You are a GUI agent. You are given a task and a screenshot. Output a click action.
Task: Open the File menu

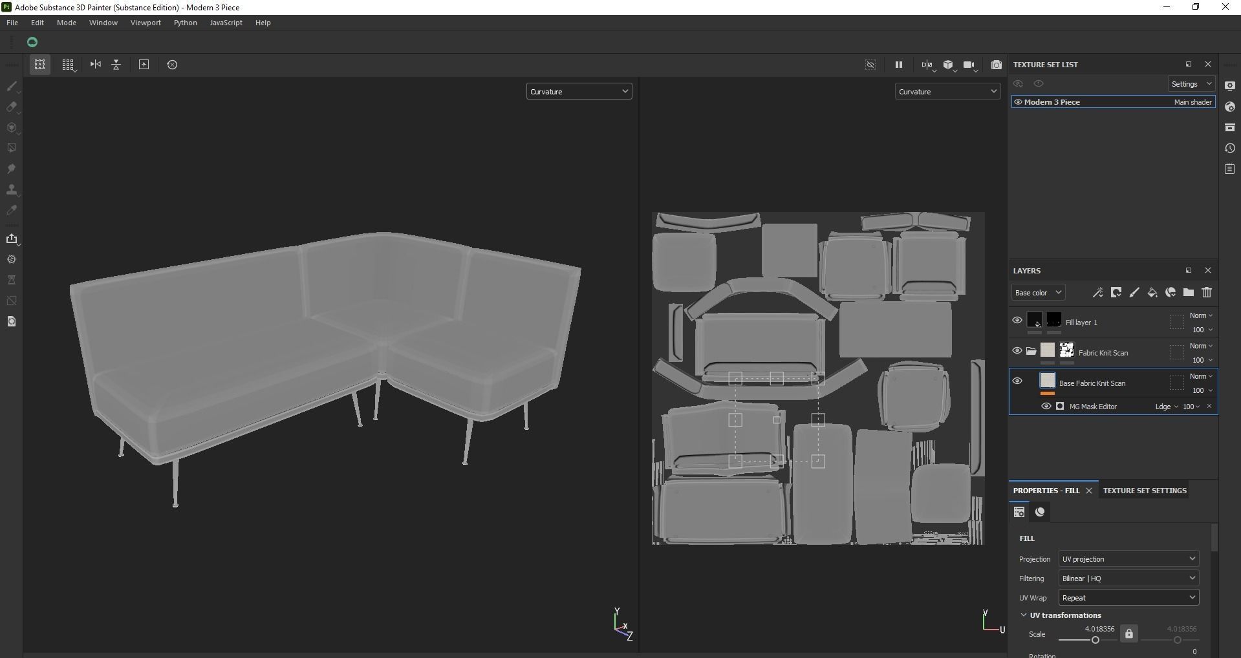(12, 23)
